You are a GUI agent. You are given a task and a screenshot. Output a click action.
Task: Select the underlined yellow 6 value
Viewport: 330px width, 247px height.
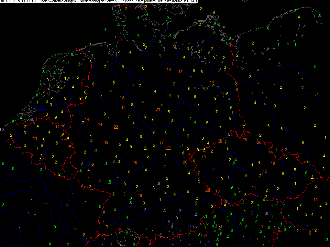[x=146, y=147]
